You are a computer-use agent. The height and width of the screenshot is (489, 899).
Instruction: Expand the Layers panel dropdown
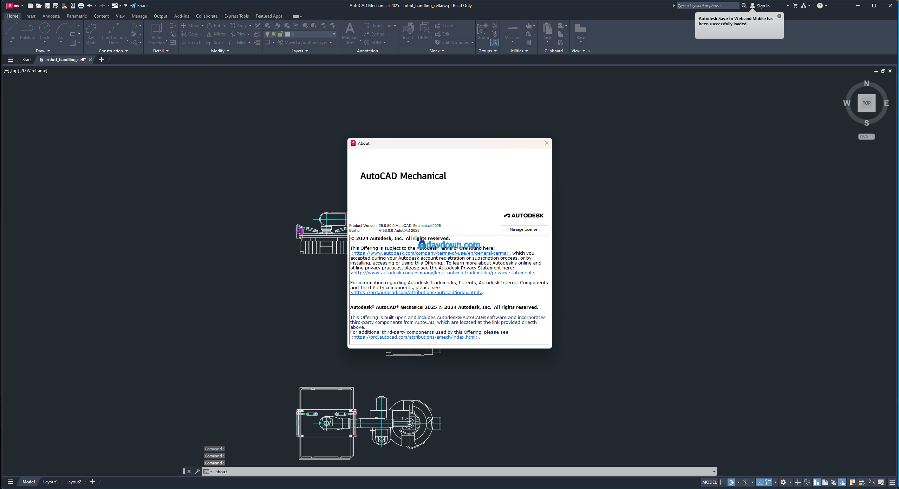[x=300, y=51]
